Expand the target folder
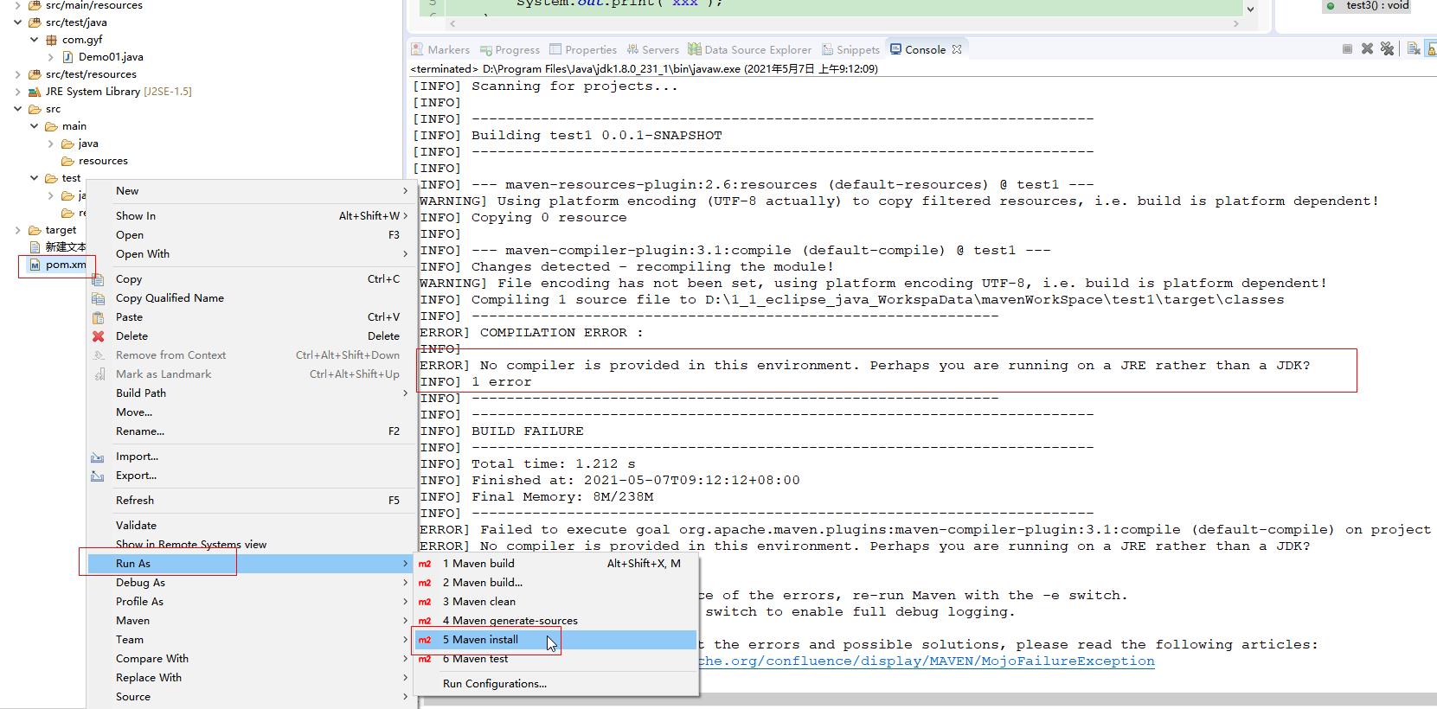The image size is (1437, 709). (x=18, y=230)
